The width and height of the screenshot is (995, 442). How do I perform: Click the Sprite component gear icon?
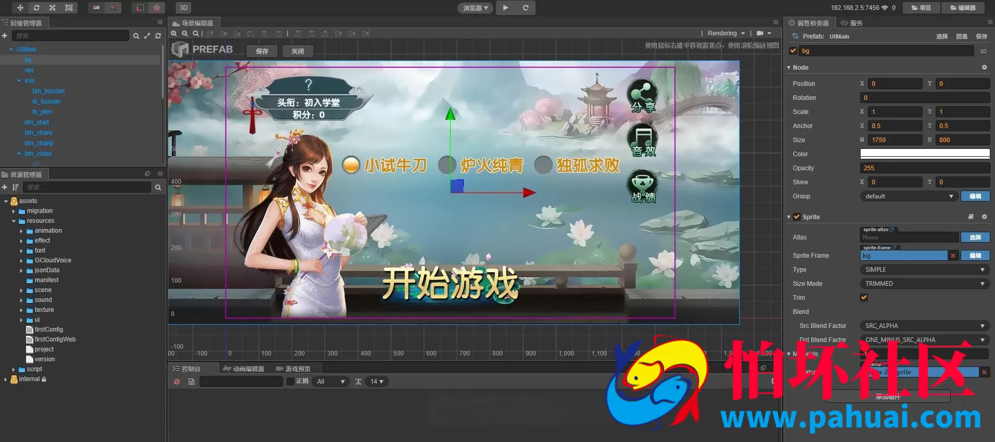point(984,217)
